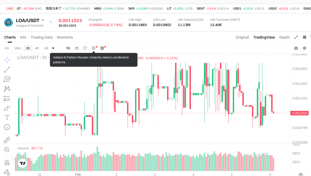Open the candlestick chart type menu

[x=68, y=48]
